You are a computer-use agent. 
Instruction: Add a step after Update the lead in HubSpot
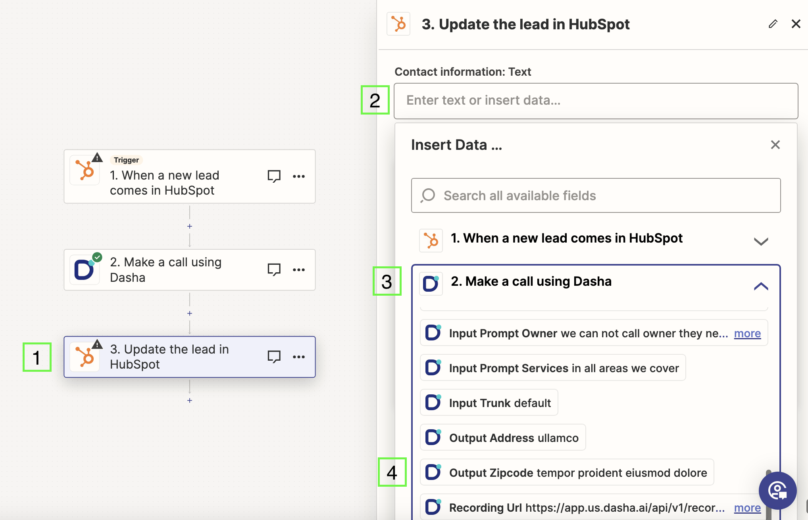point(190,400)
